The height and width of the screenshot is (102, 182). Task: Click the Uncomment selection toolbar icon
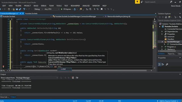click(x=97, y=9)
